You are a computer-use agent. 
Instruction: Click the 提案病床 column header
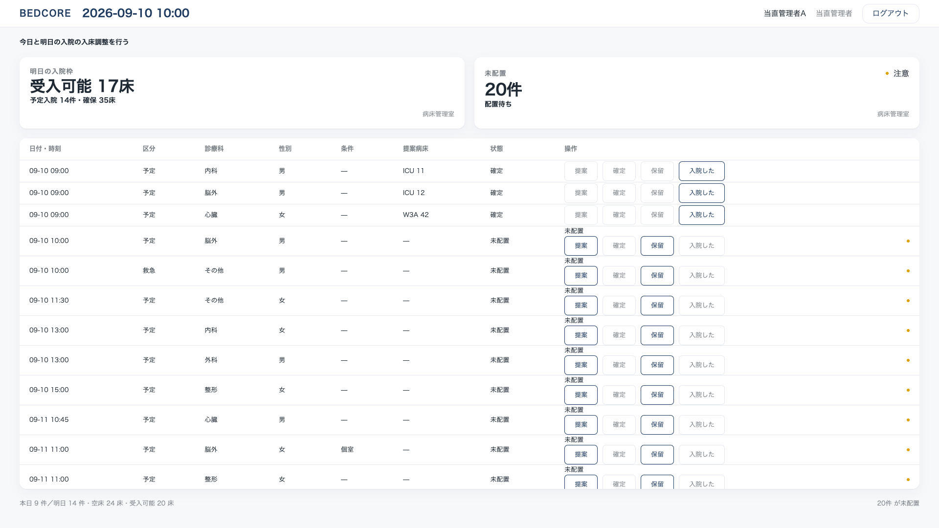pyautogui.click(x=415, y=149)
